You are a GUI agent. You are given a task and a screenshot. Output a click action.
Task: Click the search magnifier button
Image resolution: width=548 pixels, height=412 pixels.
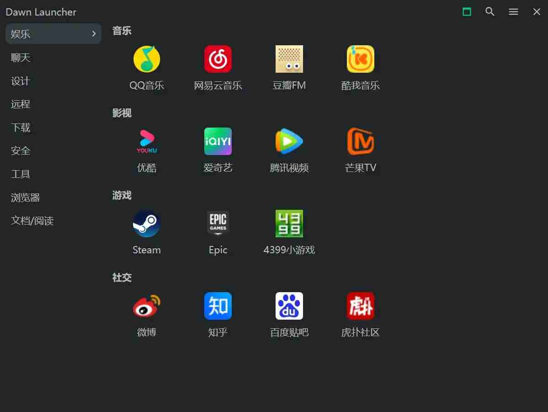point(490,12)
